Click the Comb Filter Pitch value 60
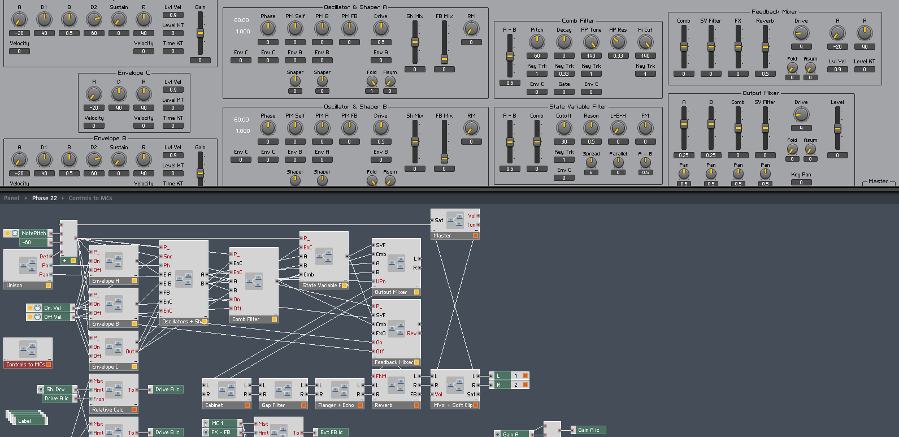 [537, 55]
